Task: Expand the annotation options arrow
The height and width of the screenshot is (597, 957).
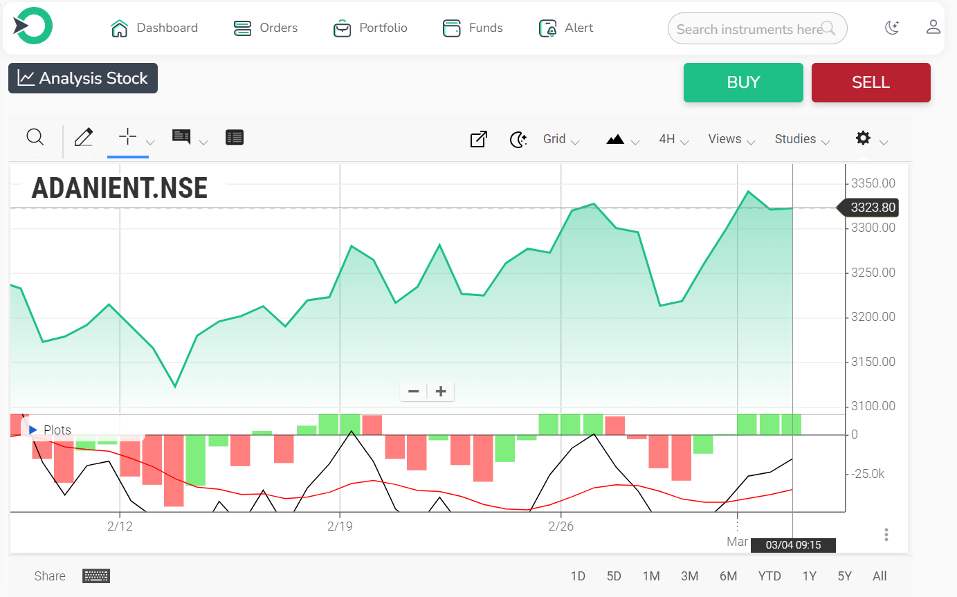Action: pyautogui.click(x=203, y=143)
